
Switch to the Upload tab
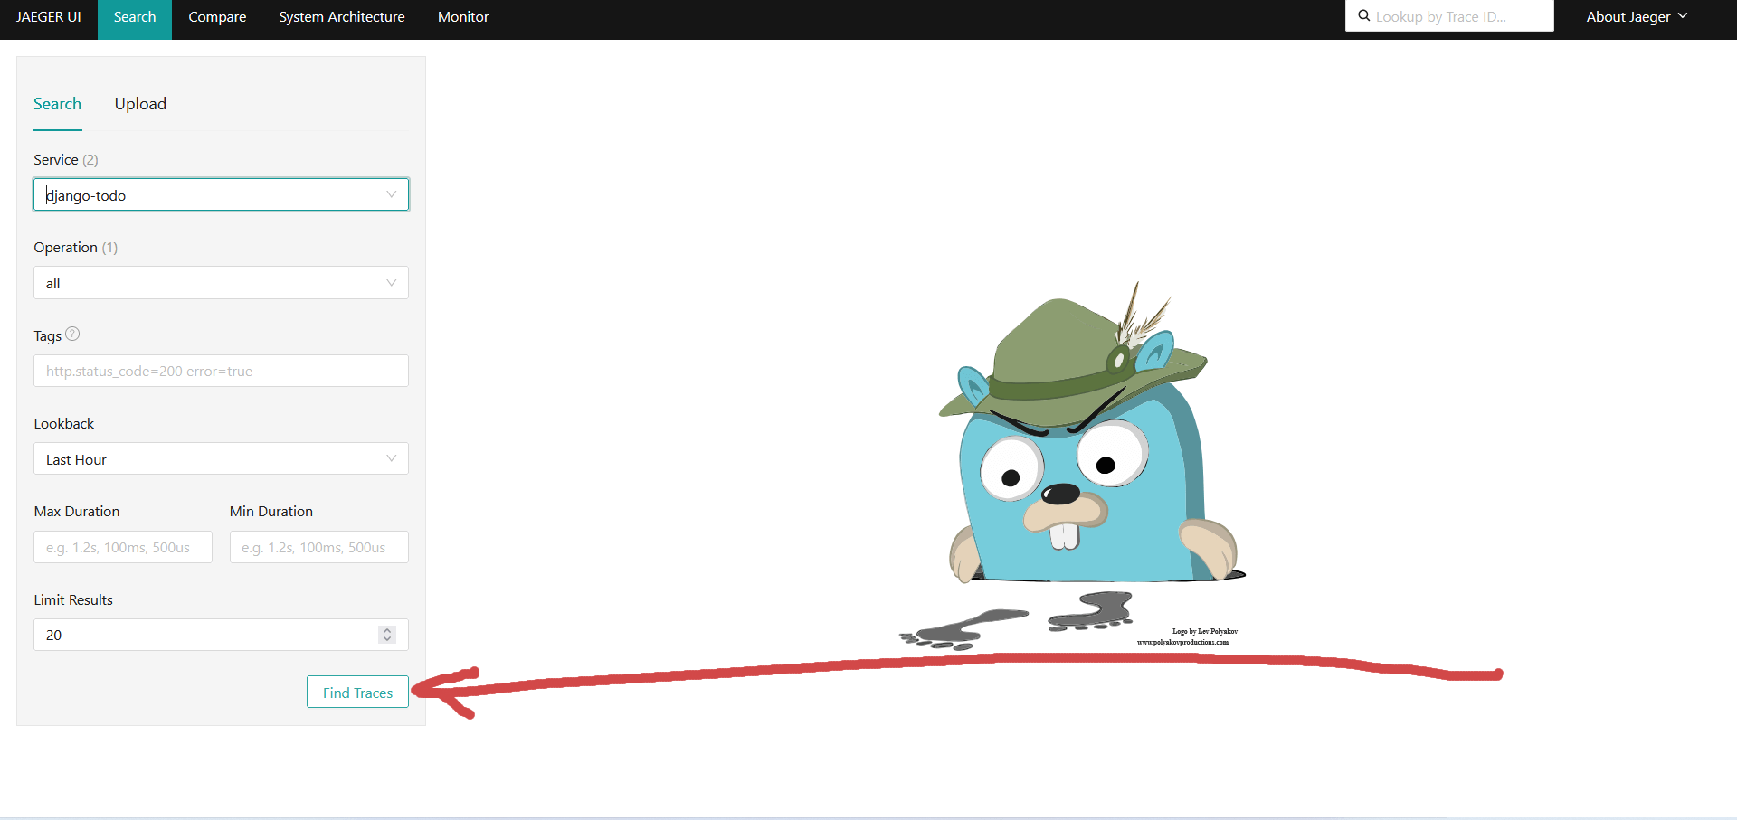pos(140,104)
